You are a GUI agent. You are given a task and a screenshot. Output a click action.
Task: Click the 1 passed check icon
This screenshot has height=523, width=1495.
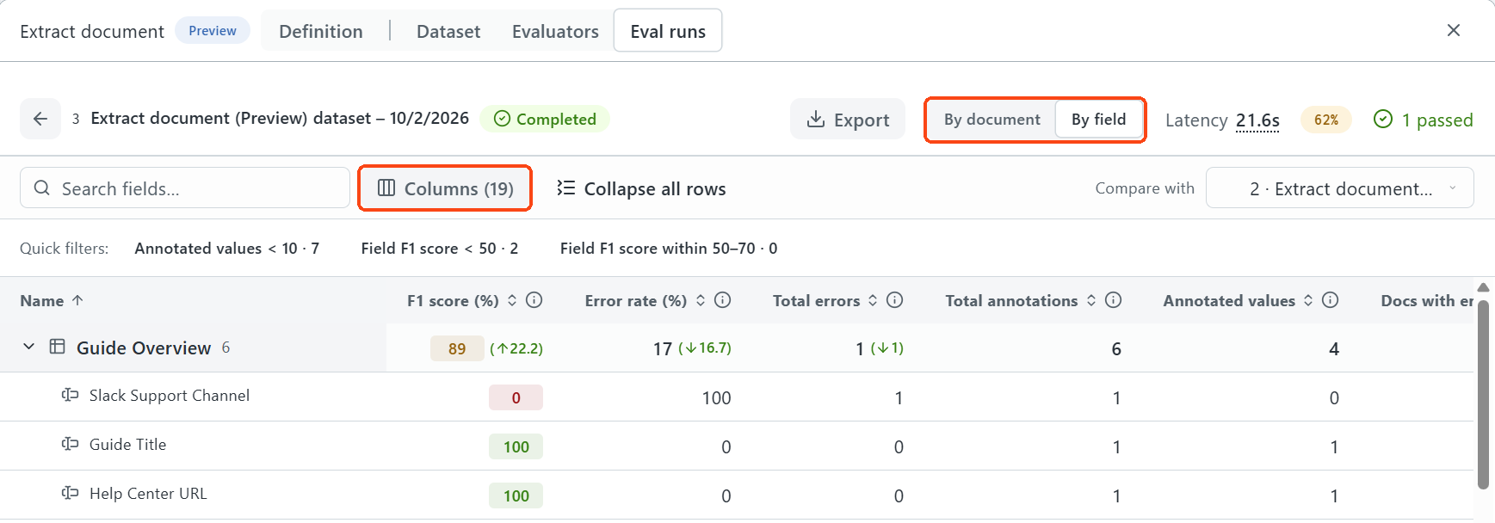click(x=1383, y=119)
